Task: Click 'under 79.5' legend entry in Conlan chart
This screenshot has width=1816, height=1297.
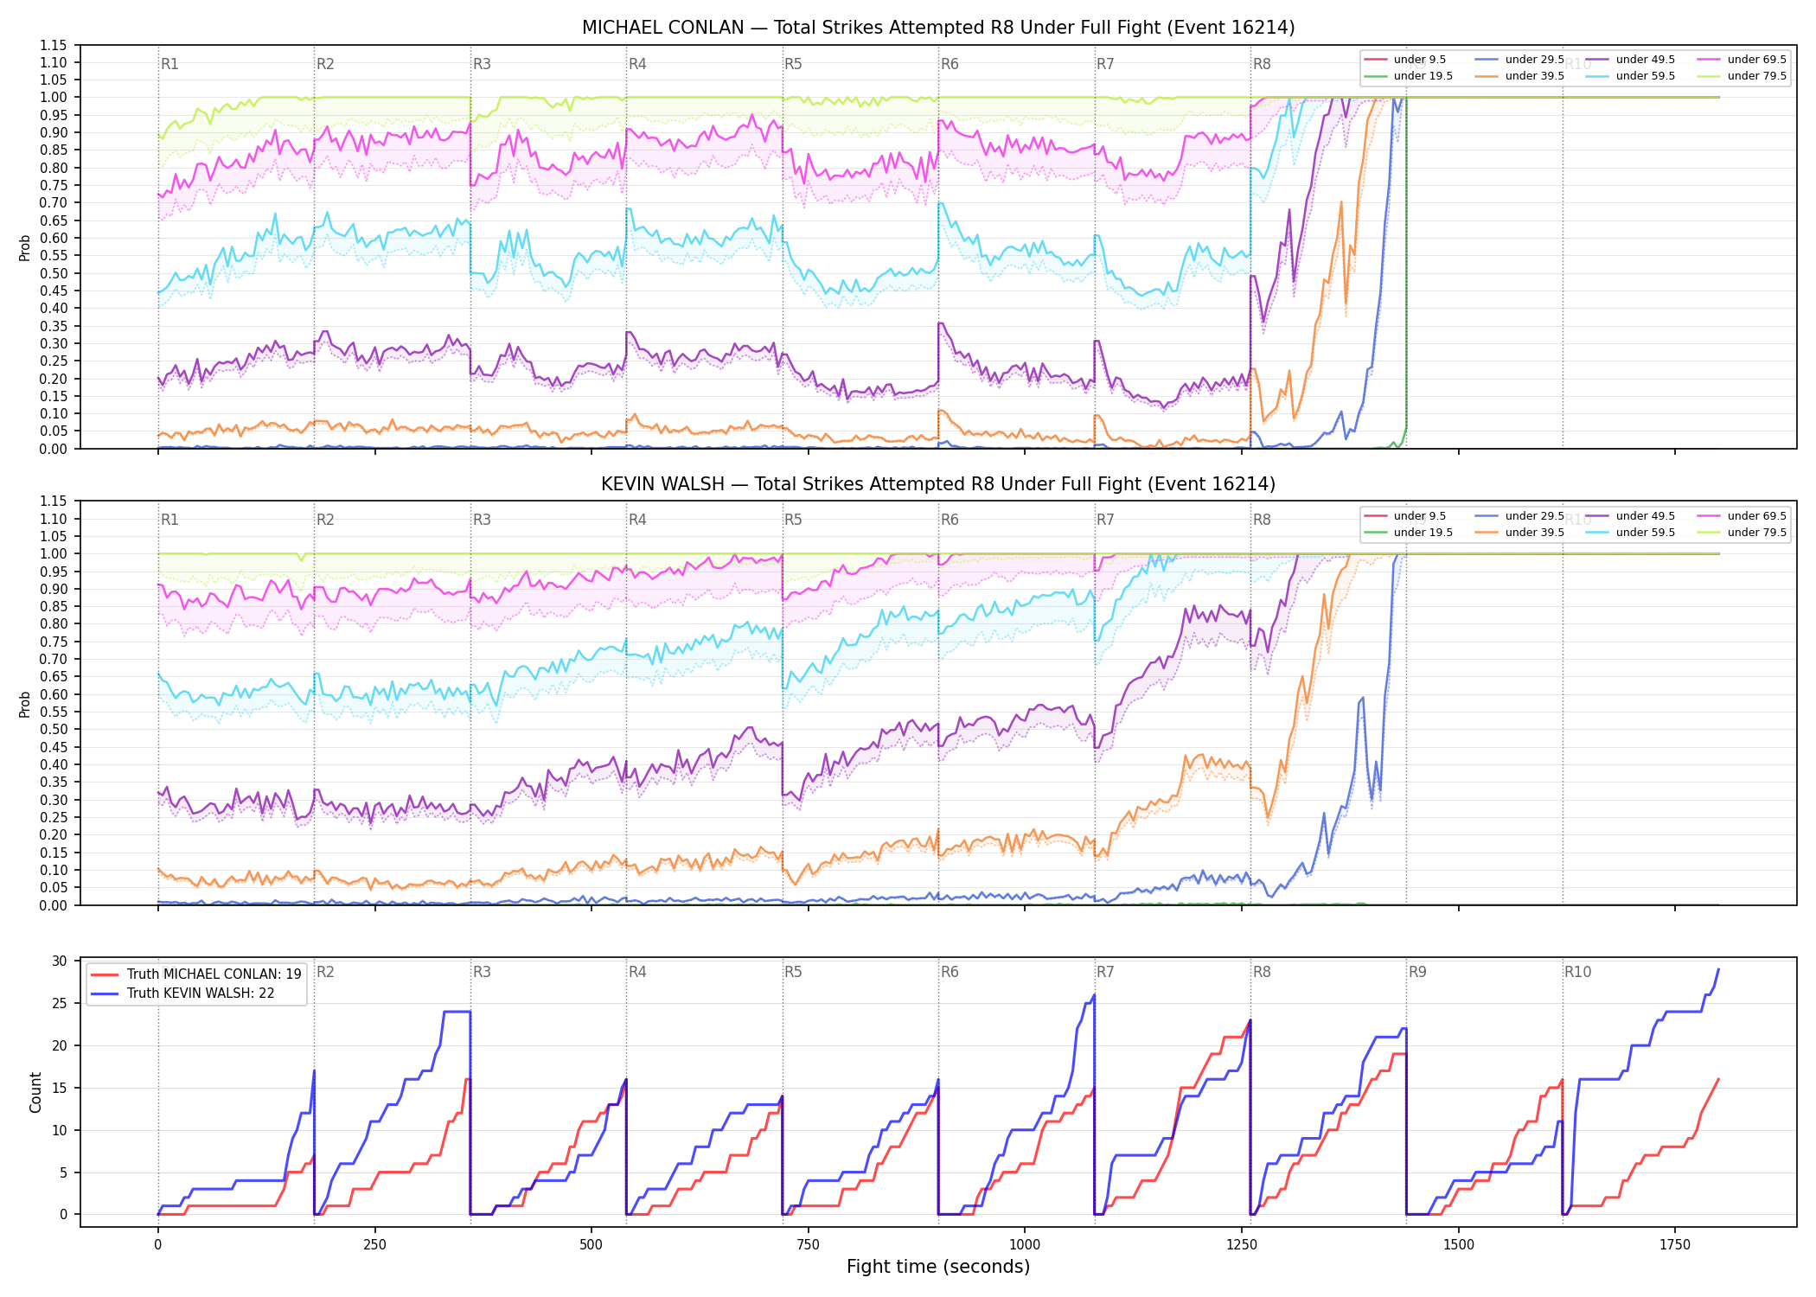Action: click(1742, 76)
